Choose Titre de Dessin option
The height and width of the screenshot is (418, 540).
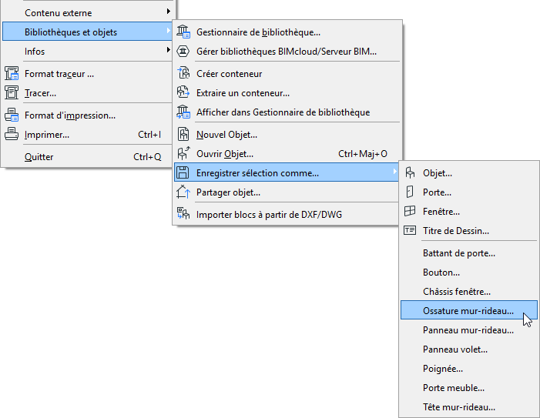(x=455, y=231)
